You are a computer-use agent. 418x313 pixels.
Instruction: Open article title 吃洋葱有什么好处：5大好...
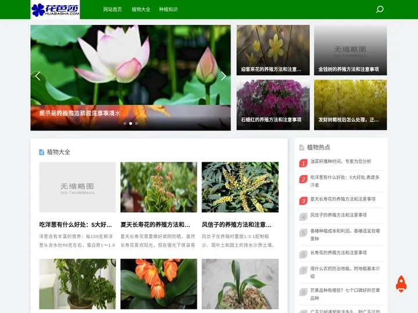(75, 225)
